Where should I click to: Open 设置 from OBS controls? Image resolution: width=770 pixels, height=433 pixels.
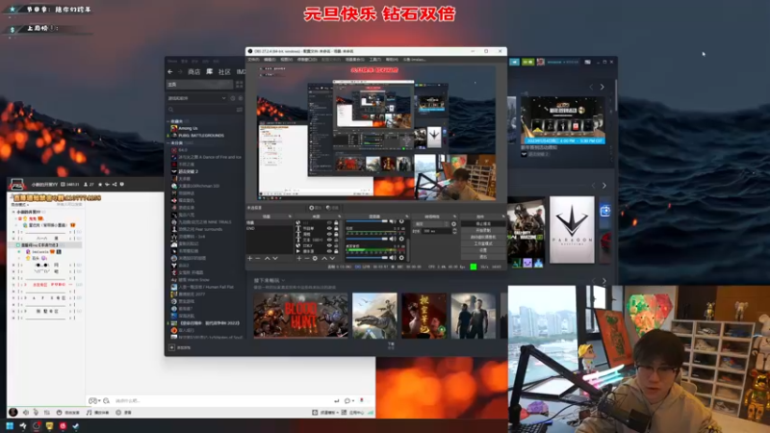483,250
